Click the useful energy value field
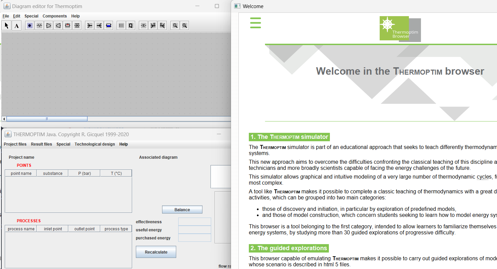 195,230
